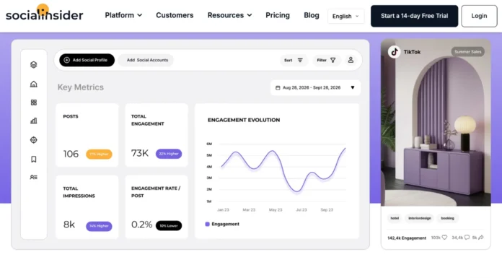Click the Posts 106 metric card
The height and width of the screenshot is (278, 502).
[x=87, y=135]
